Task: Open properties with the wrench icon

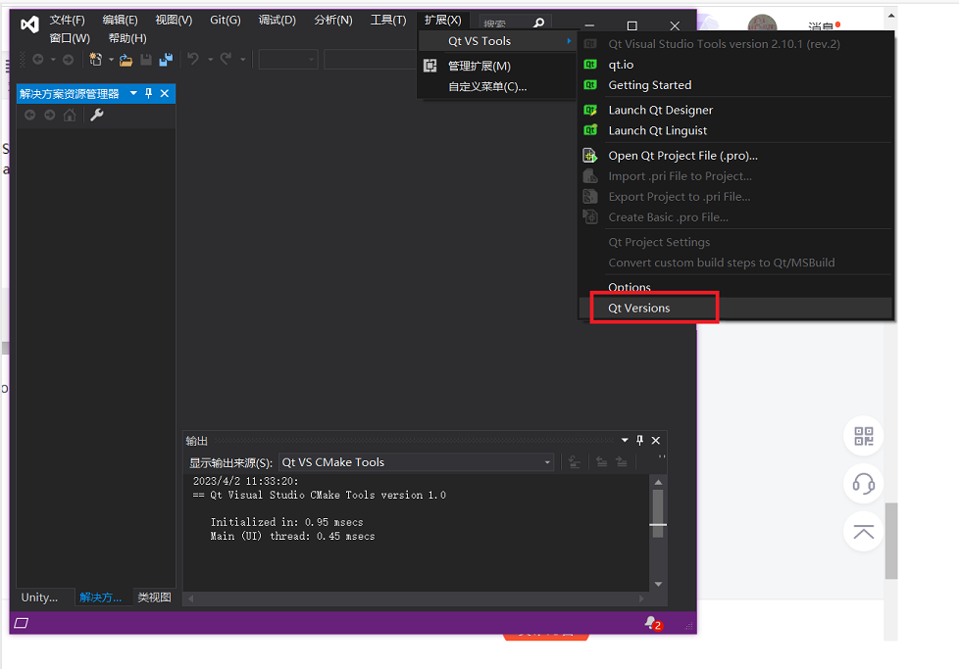Action: point(97,115)
